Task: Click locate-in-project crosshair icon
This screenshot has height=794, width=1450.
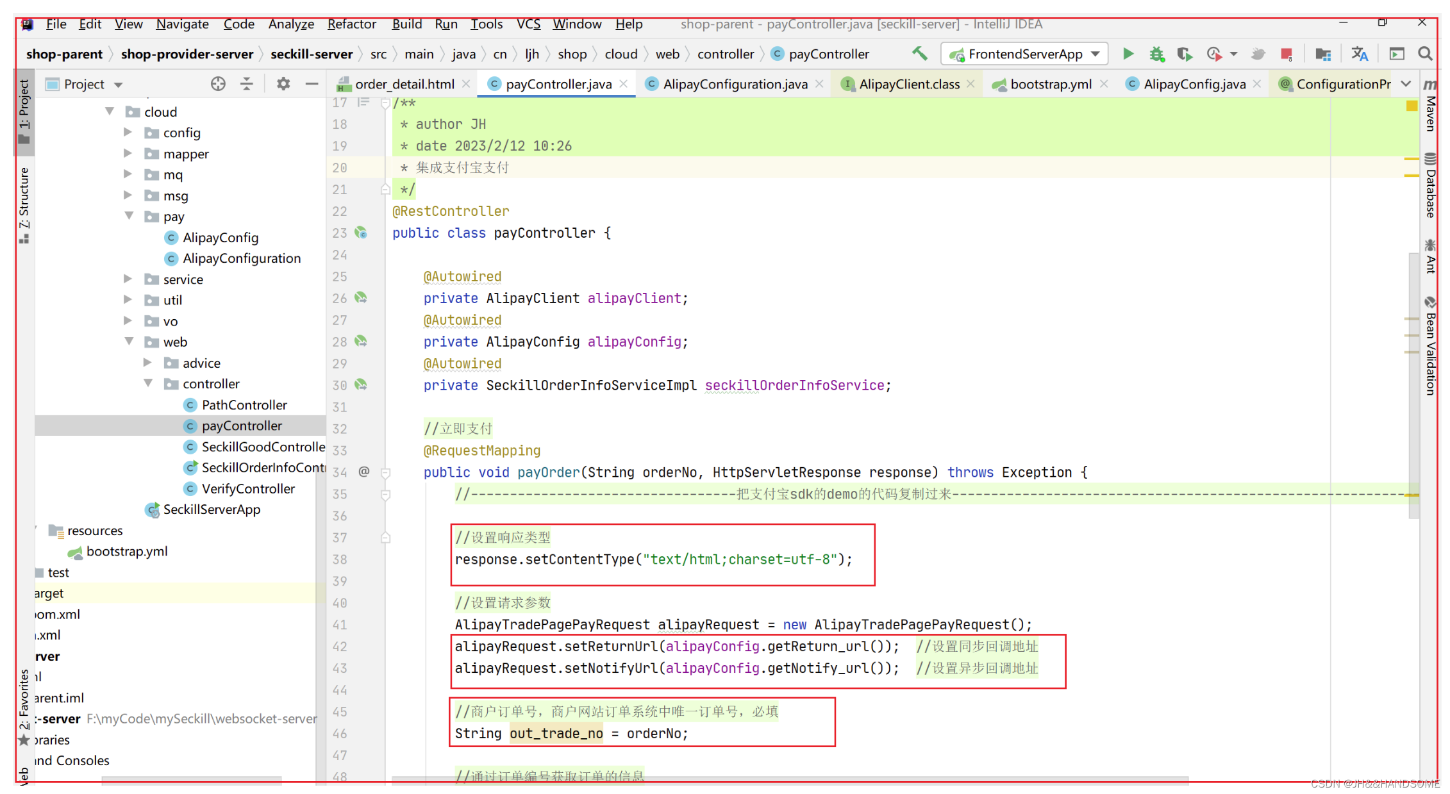Action: tap(218, 84)
